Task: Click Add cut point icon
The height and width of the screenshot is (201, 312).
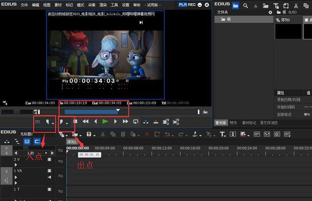Action: (x=195, y=134)
